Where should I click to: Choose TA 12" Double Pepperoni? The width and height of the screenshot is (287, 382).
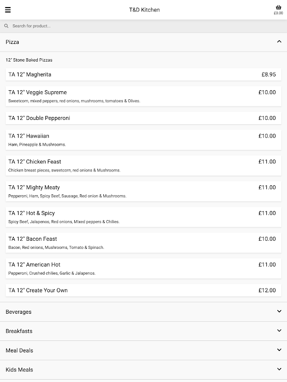point(143,118)
